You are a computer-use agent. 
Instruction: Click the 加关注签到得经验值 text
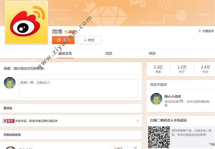pos(187,103)
